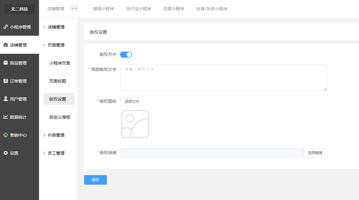
Task: Collapse the submenu with the << button
Action: (x=74, y=9)
